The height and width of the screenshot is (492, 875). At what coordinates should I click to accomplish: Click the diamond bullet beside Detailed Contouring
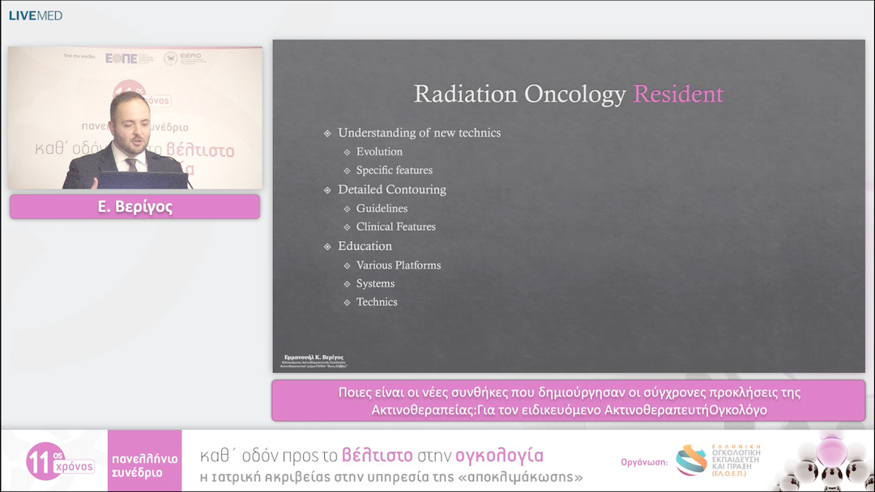(327, 189)
